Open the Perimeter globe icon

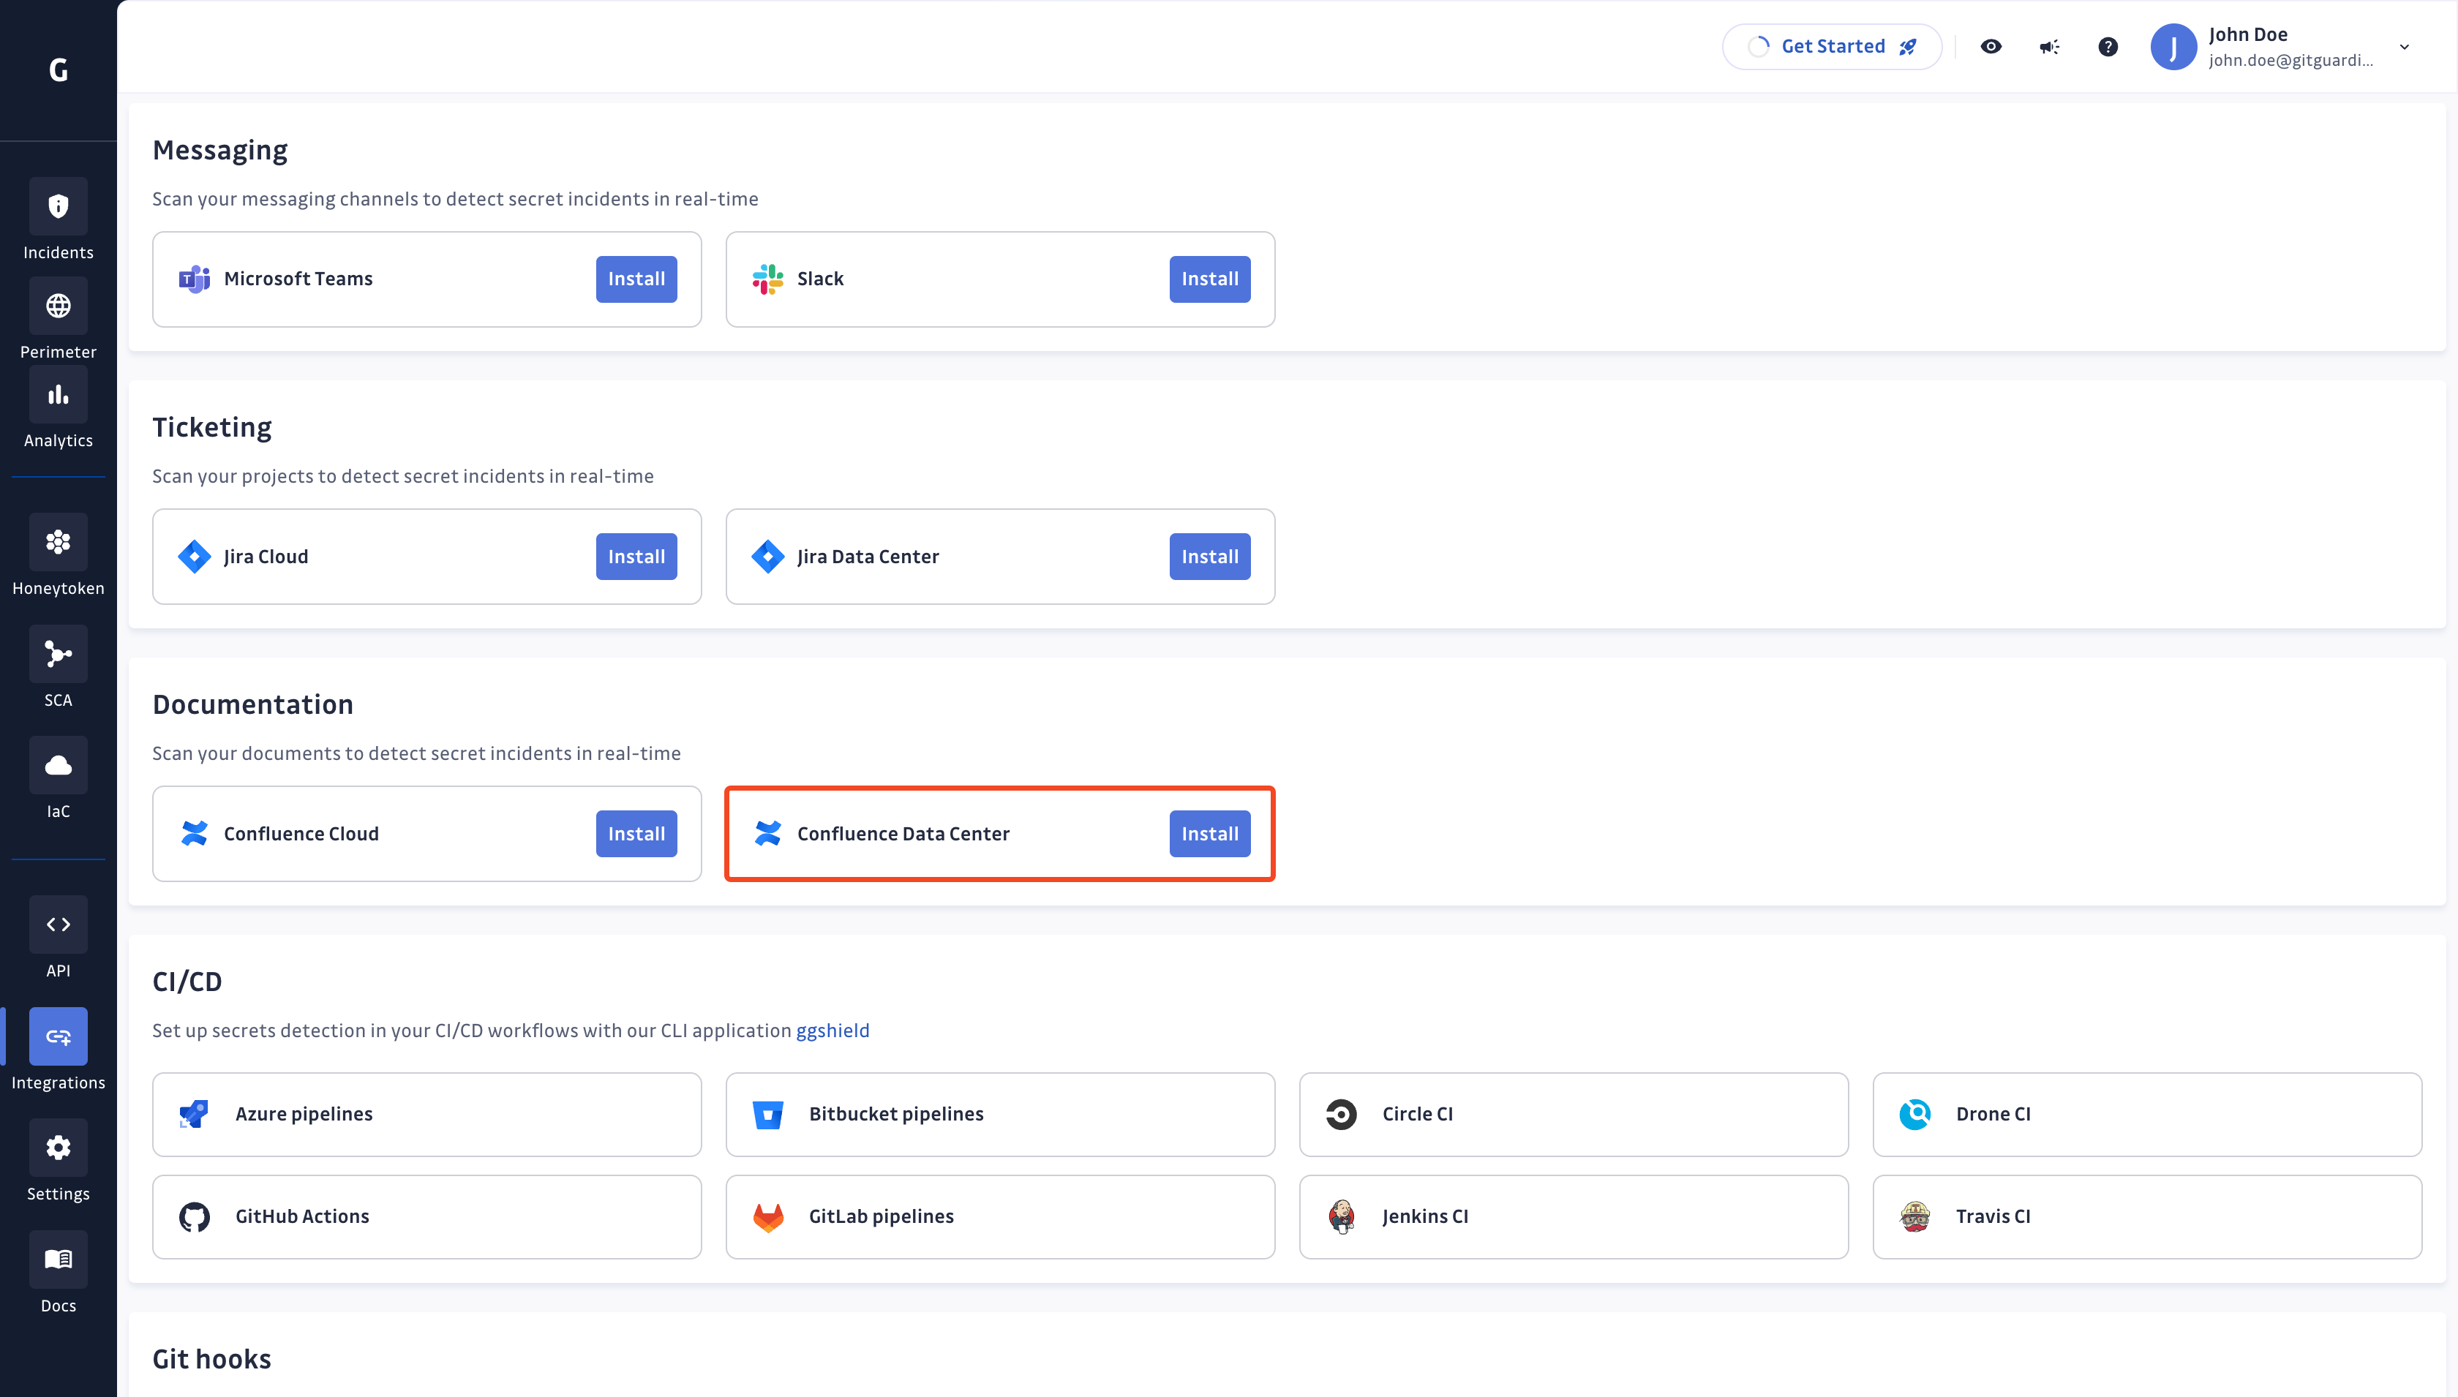(59, 306)
